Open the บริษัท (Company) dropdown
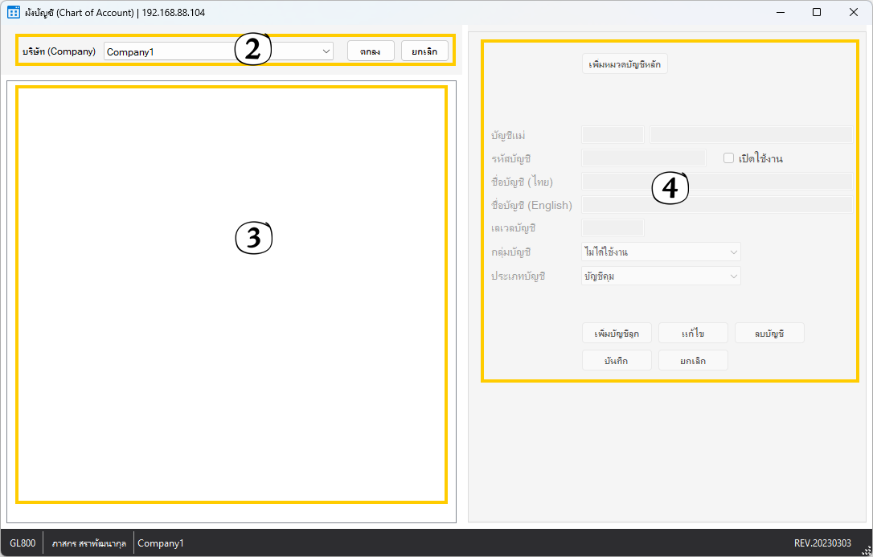The width and height of the screenshot is (873, 557). tap(219, 51)
